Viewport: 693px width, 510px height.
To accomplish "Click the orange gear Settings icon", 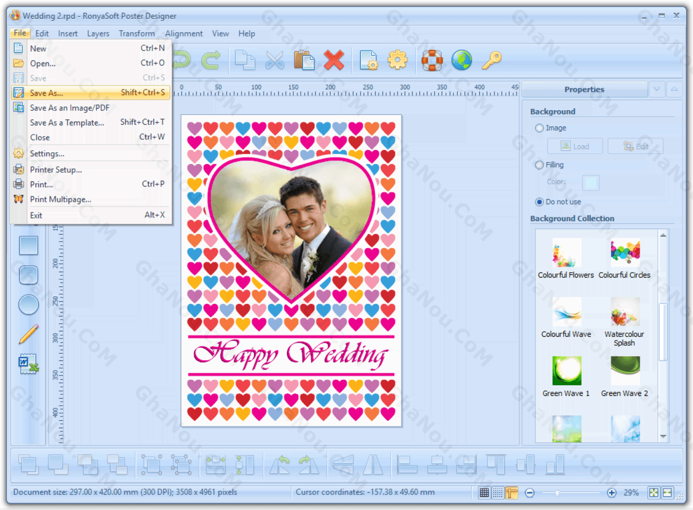I will (398, 60).
